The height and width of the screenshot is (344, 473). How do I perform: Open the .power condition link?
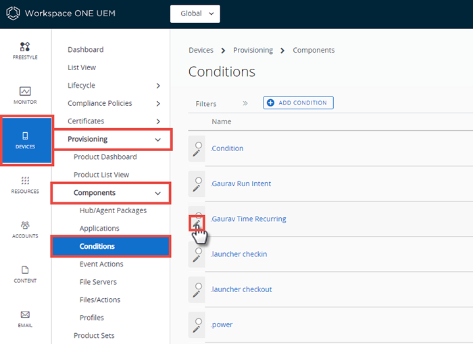point(222,324)
